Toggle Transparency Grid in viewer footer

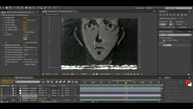click(97, 74)
